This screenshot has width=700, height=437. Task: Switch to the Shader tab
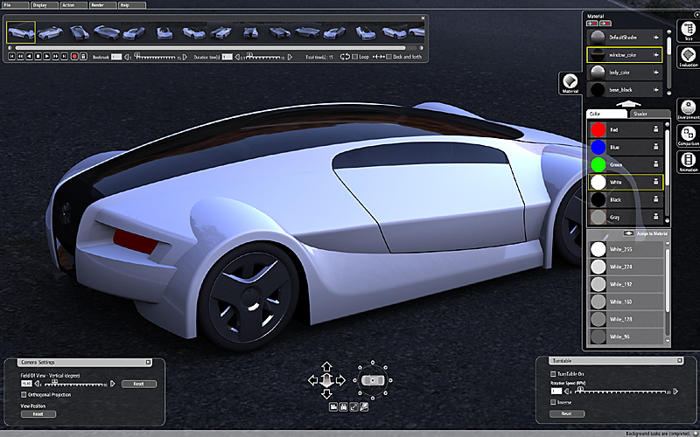[640, 114]
